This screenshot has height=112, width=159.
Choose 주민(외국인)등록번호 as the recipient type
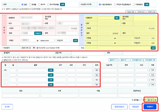pyautogui.click(x=115, y=5)
